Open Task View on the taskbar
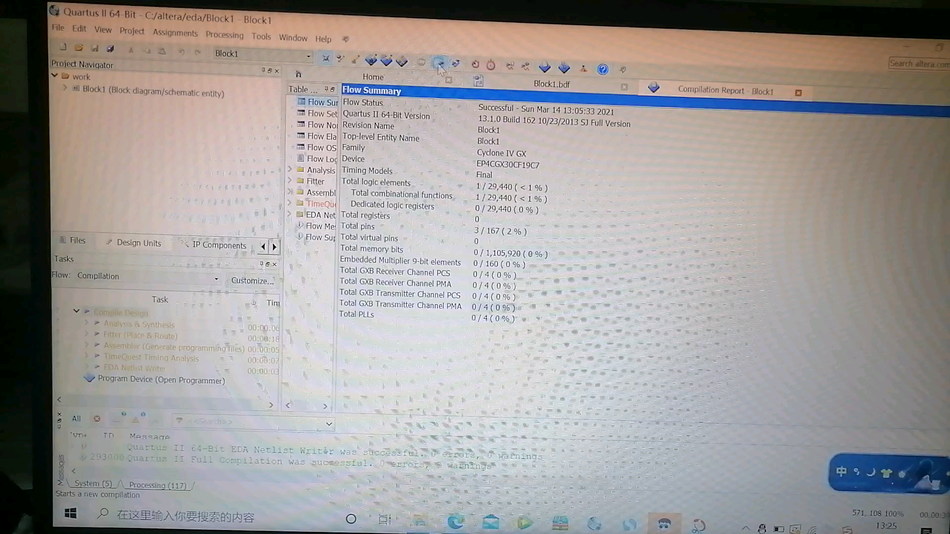This screenshot has height=534, width=950. point(384,520)
